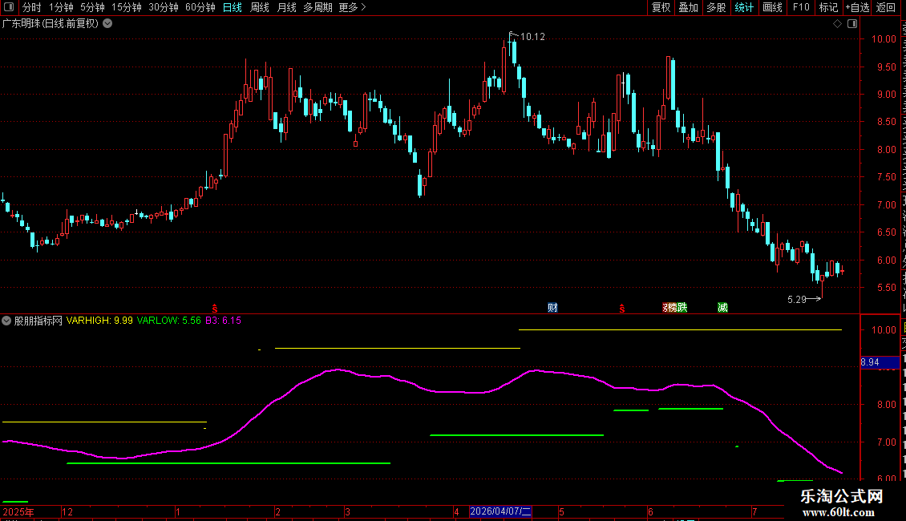Open 多周期 multi-period view
Viewport: 906px width, 521px height.
[x=318, y=7]
